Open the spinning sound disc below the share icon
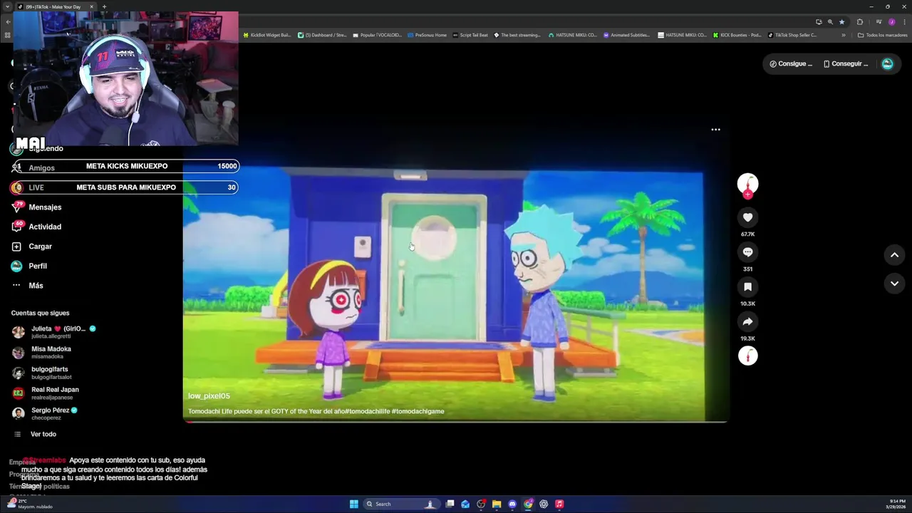Screen dimensions: 912x513 [x=747, y=356]
